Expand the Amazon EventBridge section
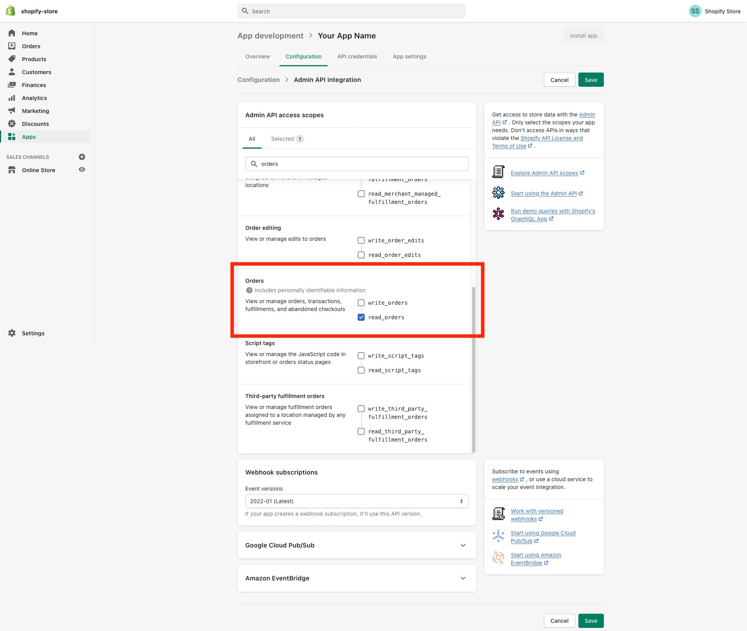 pyautogui.click(x=357, y=578)
